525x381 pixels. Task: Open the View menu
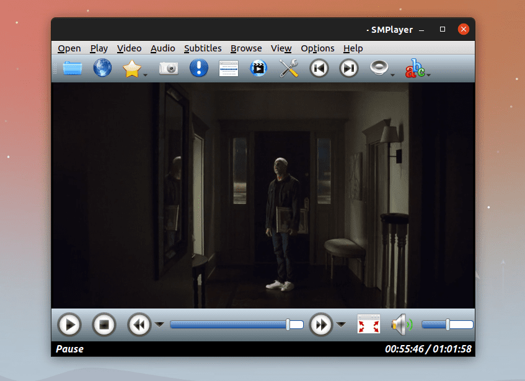(x=281, y=48)
